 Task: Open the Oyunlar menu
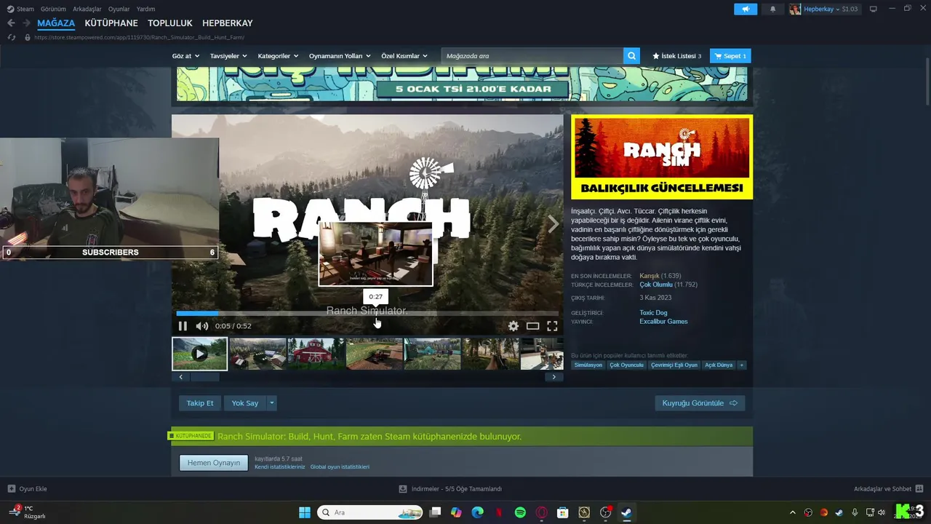pos(119,9)
